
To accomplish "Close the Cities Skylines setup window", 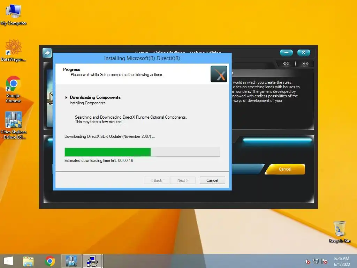I will click(304, 53).
